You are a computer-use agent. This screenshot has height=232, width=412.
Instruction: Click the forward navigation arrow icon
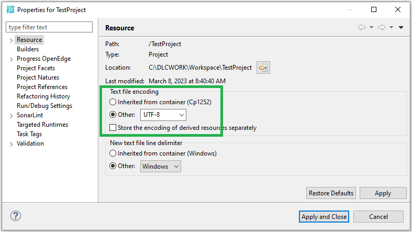point(382,28)
